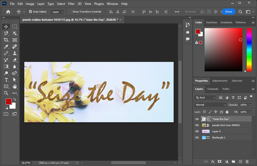Open the Filter menu
The height and width of the screenshot is (166, 257).
[x=71, y=4]
